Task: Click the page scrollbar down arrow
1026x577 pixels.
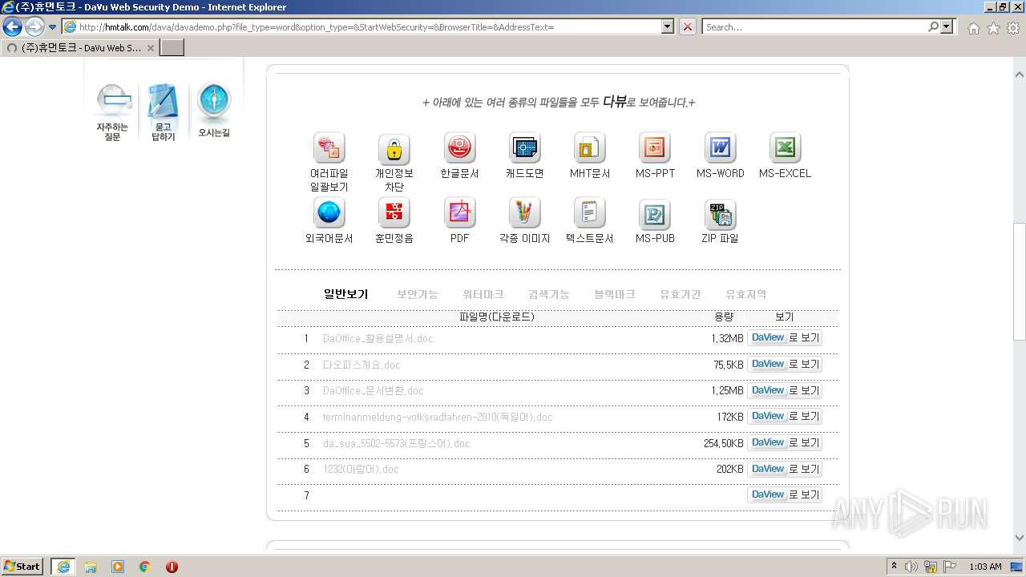Action: (1019, 538)
